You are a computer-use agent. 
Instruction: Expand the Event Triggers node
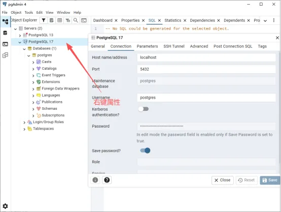pyautogui.click(x=33, y=76)
